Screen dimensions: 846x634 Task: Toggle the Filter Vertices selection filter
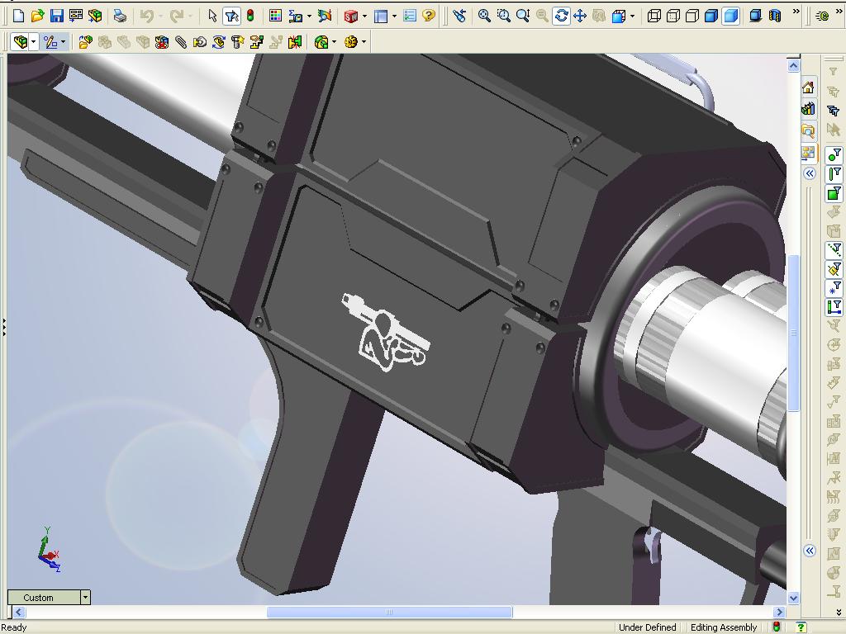point(834,154)
